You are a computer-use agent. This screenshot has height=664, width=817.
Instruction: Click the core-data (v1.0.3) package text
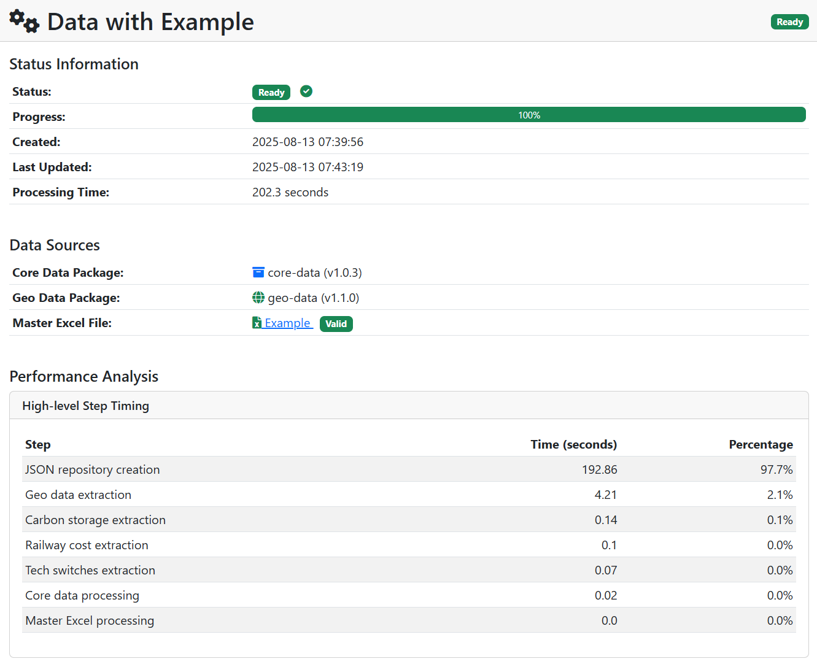pos(315,272)
